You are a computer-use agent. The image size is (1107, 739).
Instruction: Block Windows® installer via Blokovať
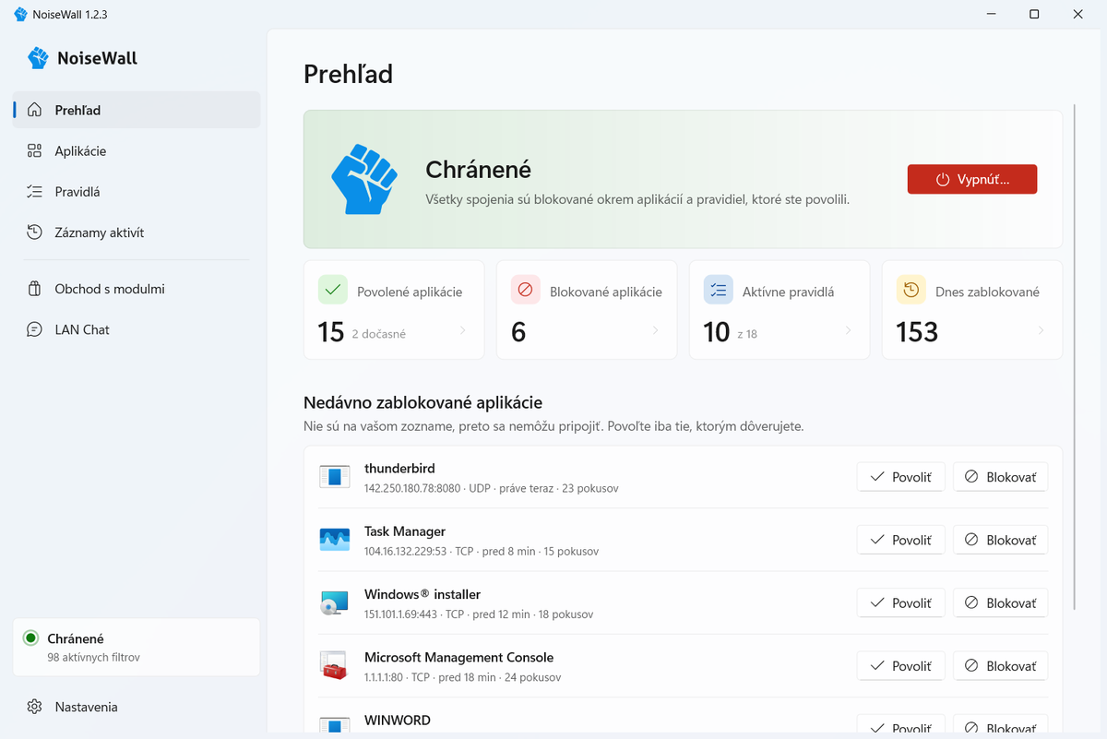tap(1001, 602)
